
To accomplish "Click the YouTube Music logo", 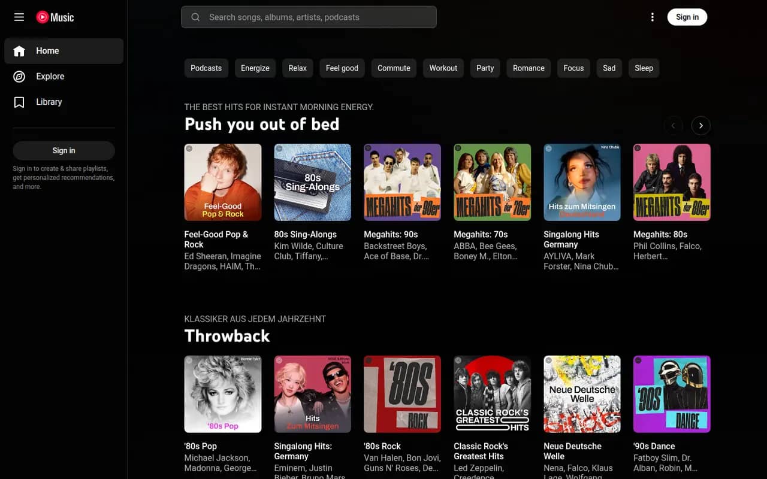I will (55, 17).
